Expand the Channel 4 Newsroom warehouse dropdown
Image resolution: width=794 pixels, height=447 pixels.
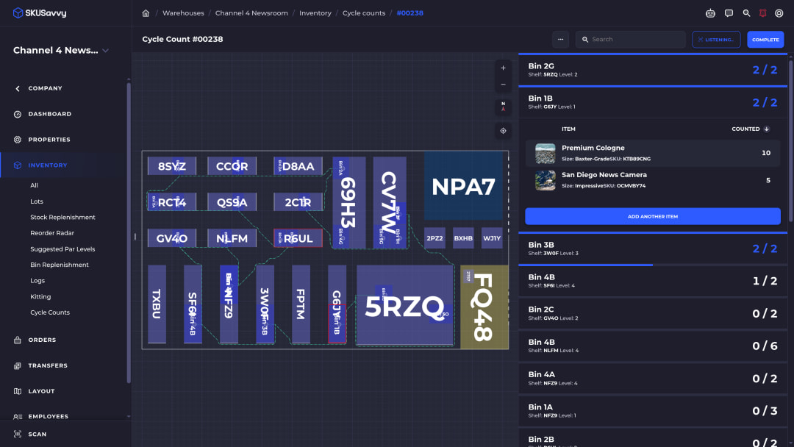click(105, 51)
